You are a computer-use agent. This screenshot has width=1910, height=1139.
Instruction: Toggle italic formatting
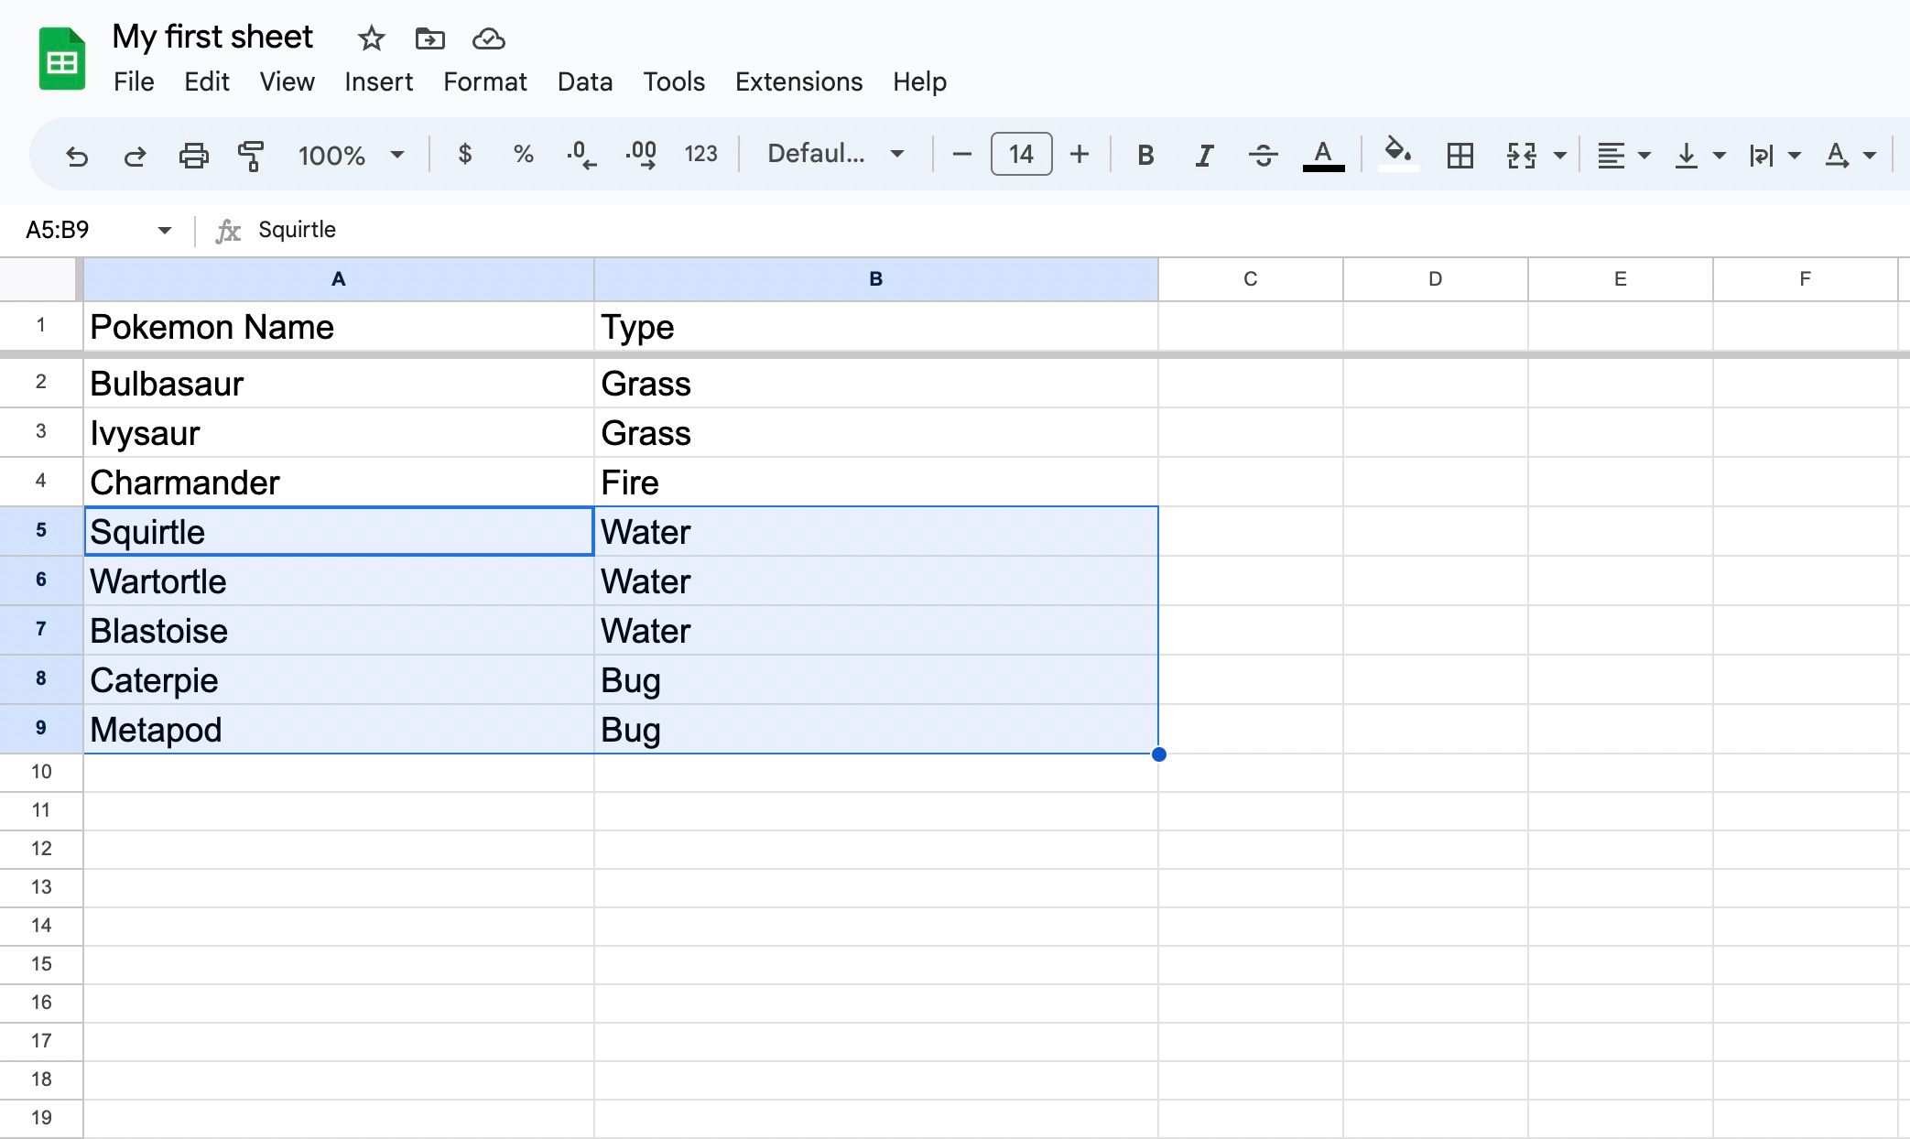click(1204, 155)
